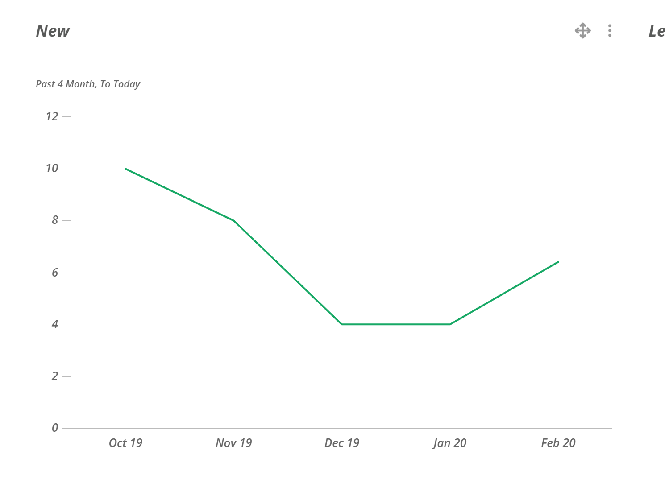
Task: Click the Feb 20 line endpoint
Action: [x=558, y=262]
